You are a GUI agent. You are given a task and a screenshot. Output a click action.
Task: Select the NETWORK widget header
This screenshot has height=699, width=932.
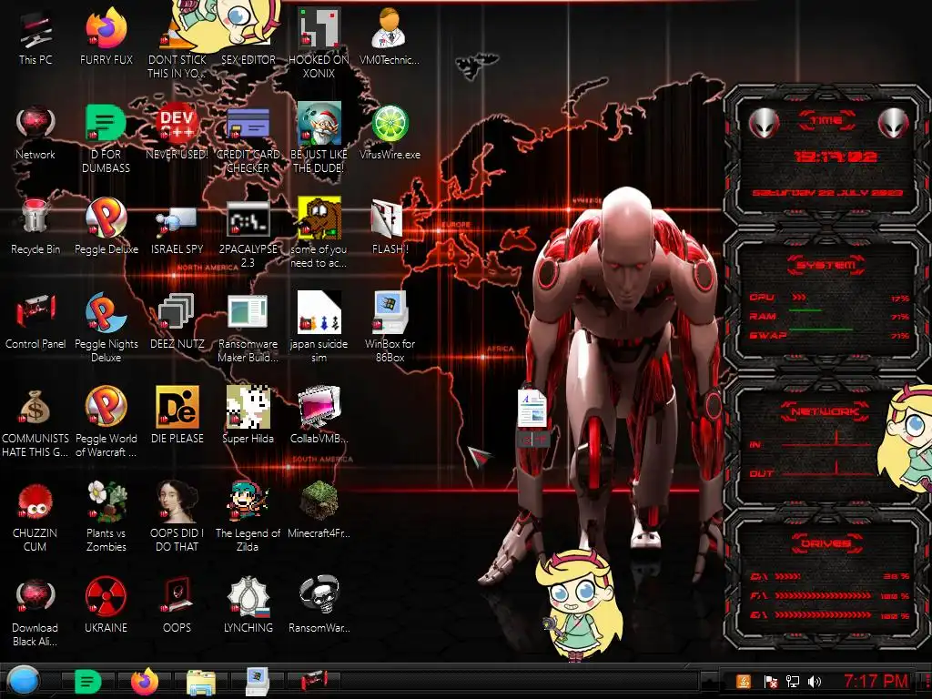click(x=826, y=411)
